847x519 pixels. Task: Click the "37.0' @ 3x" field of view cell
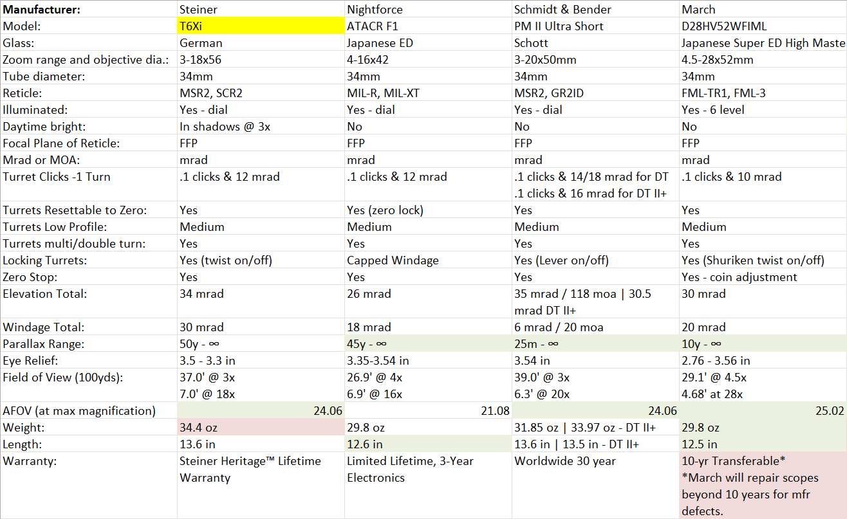tap(261, 386)
